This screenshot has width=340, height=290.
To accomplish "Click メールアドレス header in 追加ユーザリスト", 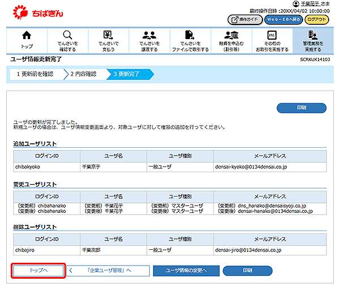I will click(270, 156).
